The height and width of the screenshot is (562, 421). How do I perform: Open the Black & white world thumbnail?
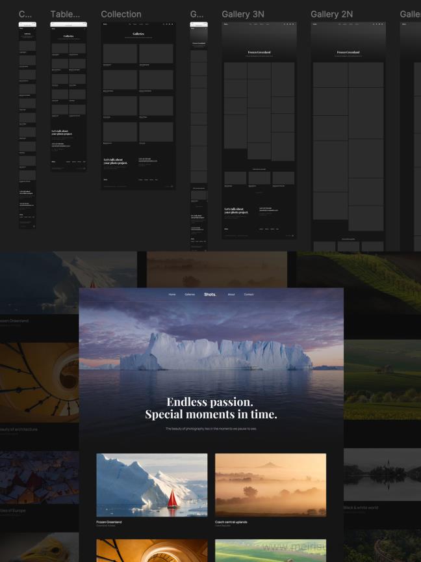[382, 474]
